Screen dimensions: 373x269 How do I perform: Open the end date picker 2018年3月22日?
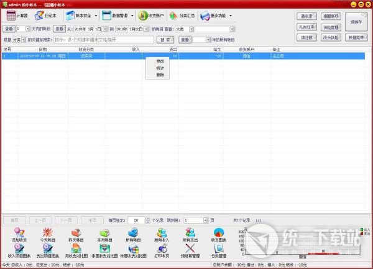point(147,29)
